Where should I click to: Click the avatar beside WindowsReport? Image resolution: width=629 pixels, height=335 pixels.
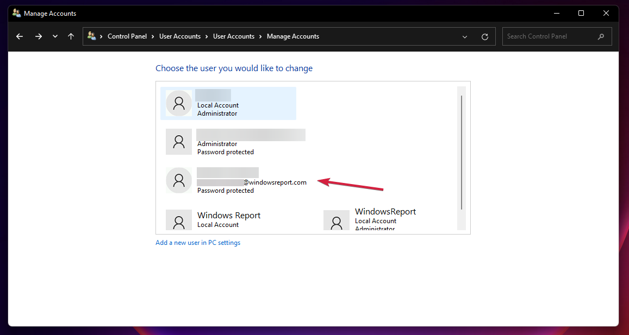pyautogui.click(x=336, y=220)
